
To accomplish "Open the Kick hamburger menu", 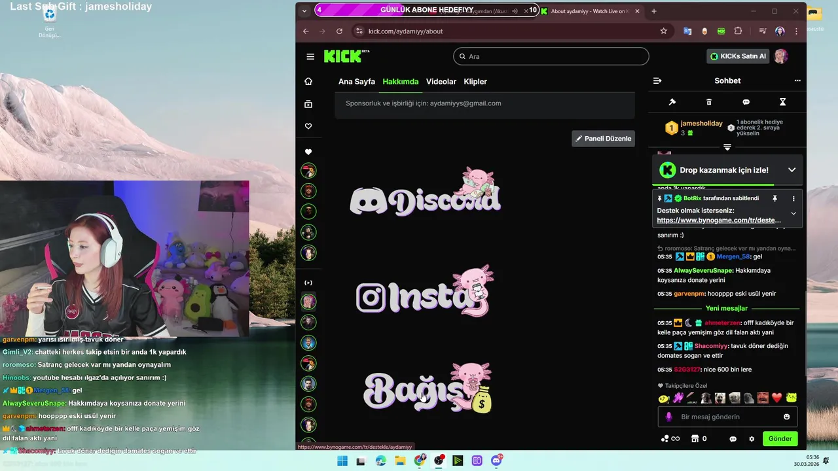I will pos(310,56).
